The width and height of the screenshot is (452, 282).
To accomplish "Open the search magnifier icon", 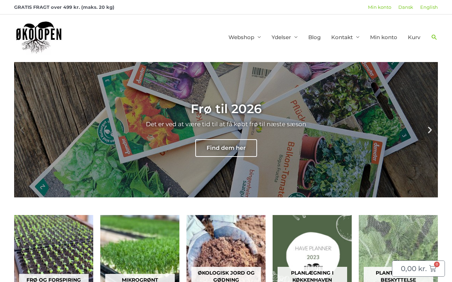I will [434, 37].
